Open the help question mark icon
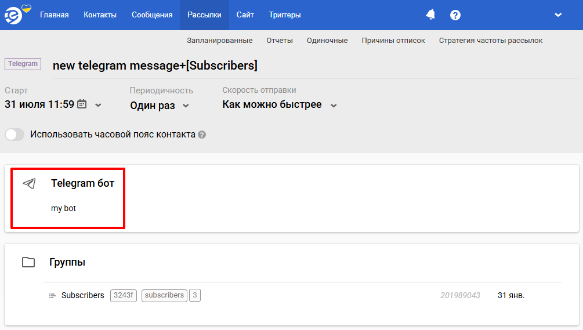This screenshot has width=583, height=330. (x=455, y=15)
